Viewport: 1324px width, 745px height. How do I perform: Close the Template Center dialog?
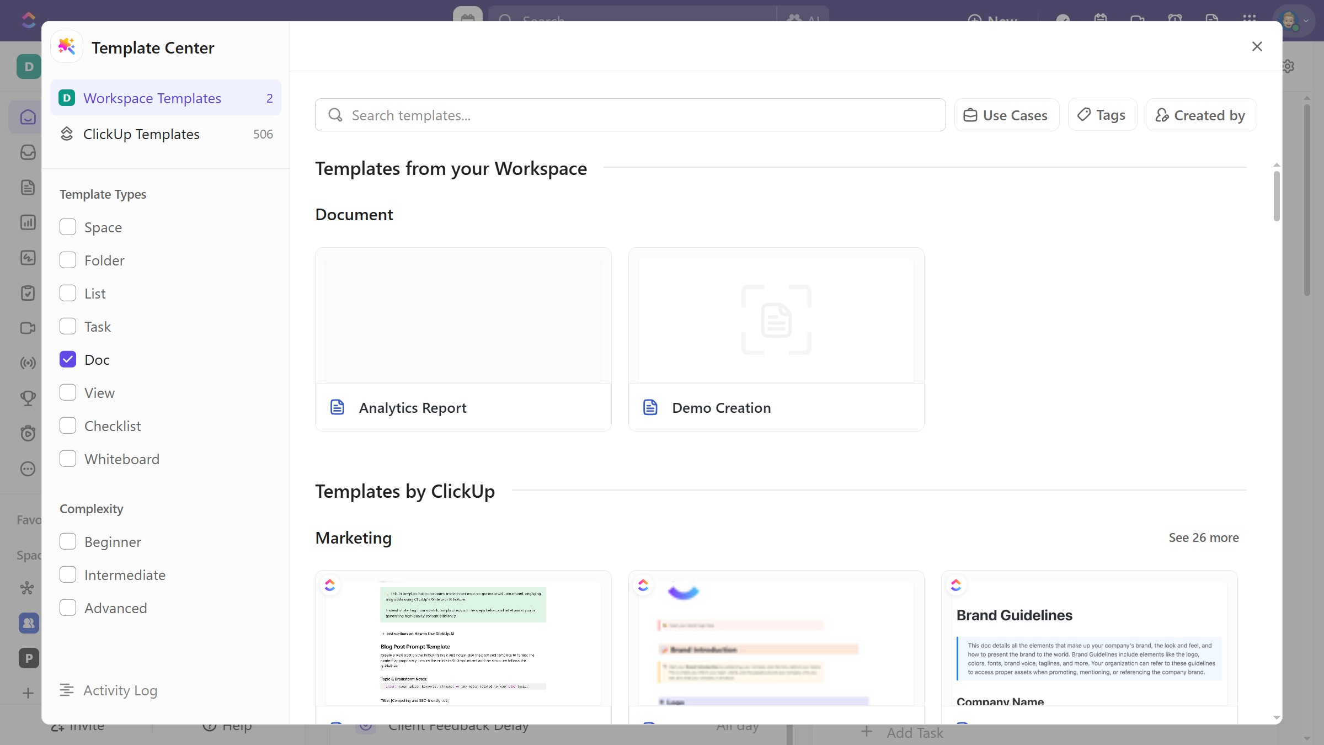tap(1257, 47)
